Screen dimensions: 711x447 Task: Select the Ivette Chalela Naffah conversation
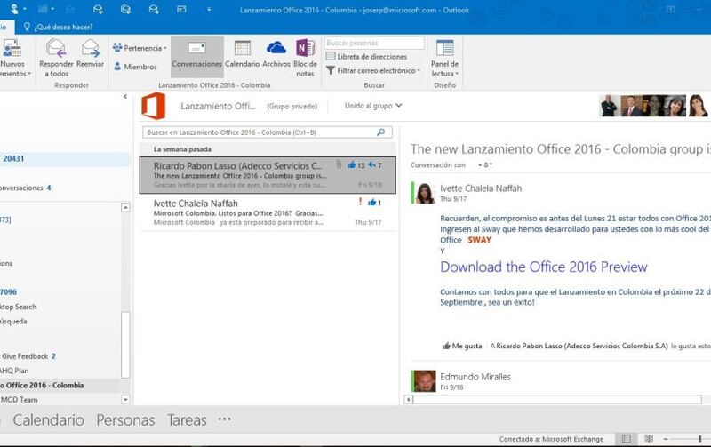coord(268,212)
